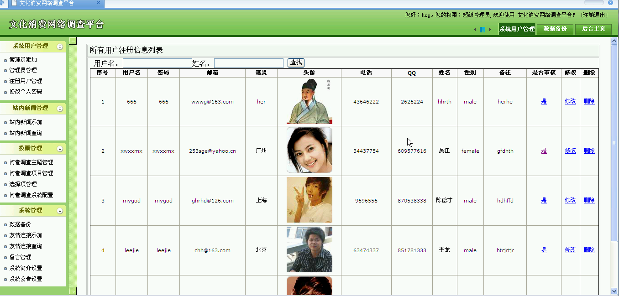Click 删除 link for user mygod

tap(589, 200)
